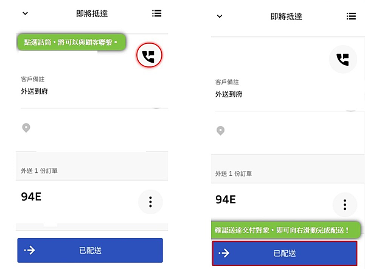The width and height of the screenshot is (365, 269).
Task: Tap the green call-customer tooltip
Action: [x=71, y=42]
